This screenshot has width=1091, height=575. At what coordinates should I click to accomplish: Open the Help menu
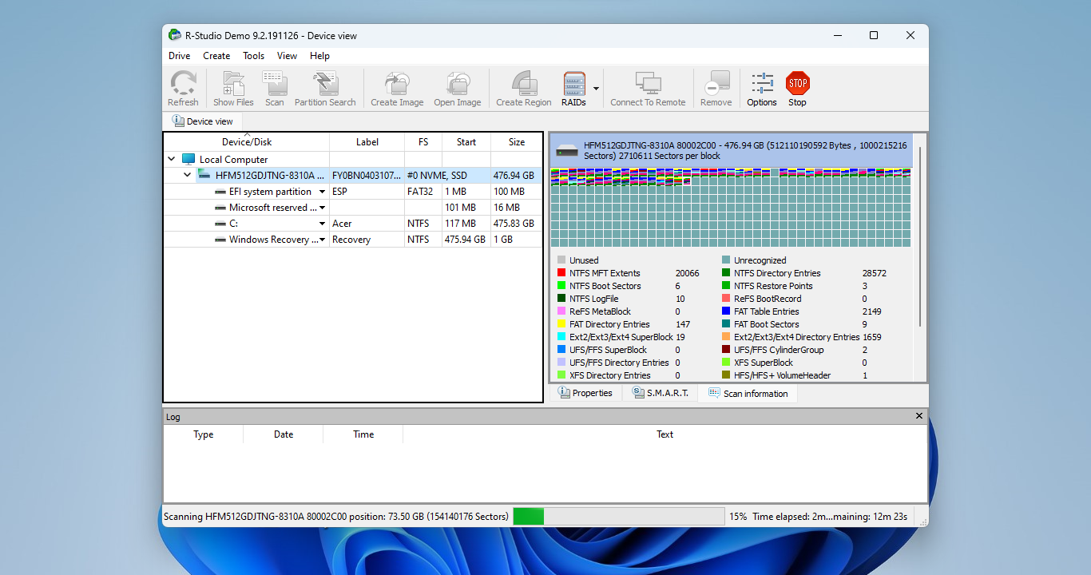(x=319, y=56)
